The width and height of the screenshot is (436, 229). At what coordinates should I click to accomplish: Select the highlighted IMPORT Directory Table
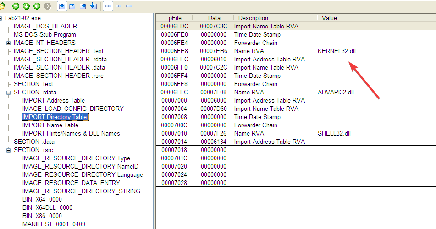pos(55,117)
